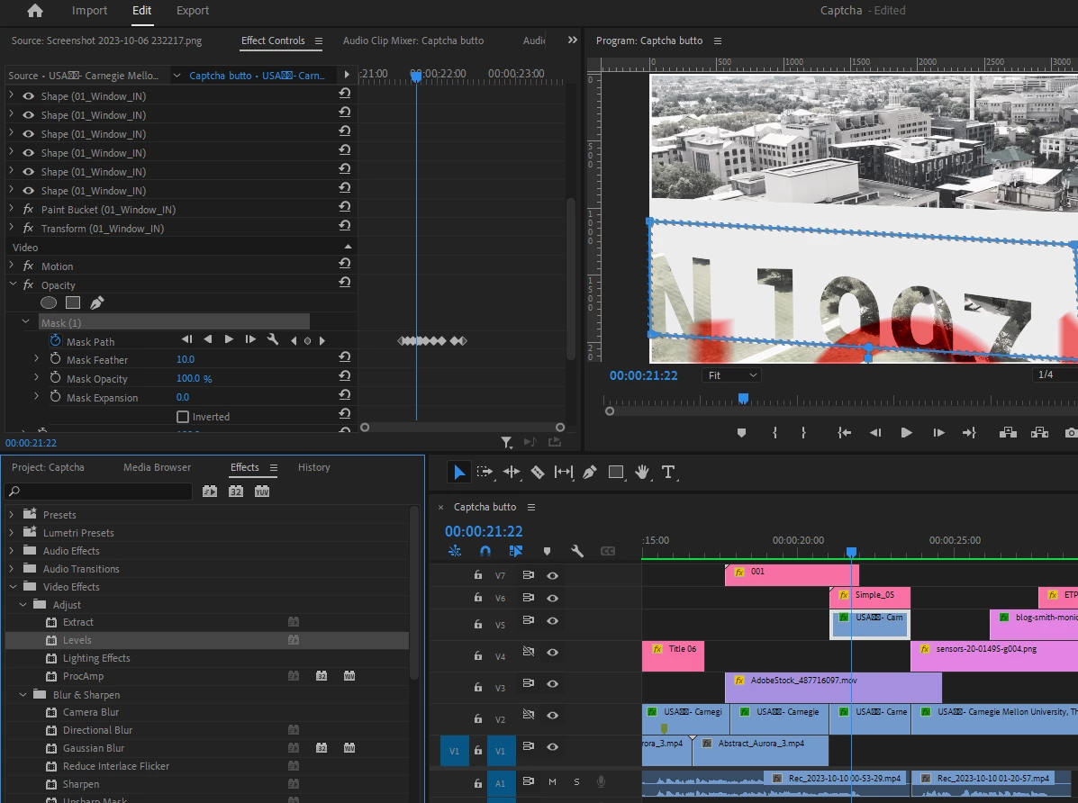Screen dimensions: 1078x803
Task: Step forward one frame in Program monitor
Action: (938, 432)
